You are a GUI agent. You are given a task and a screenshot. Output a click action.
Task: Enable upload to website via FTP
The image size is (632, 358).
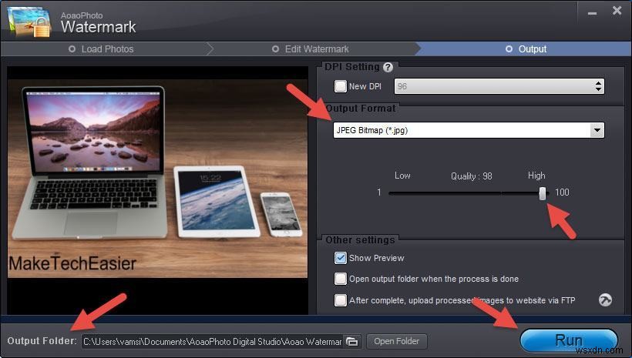(341, 300)
